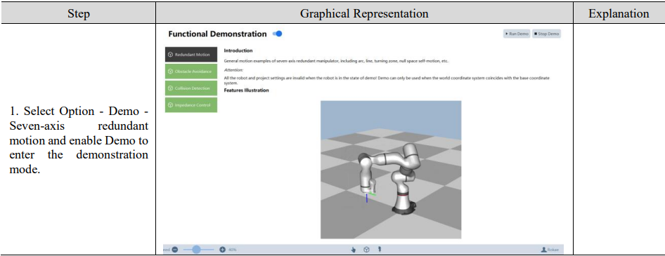Viewport: 665px width, 256px height.
Task: Click the Step column header
Action: tap(79, 13)
